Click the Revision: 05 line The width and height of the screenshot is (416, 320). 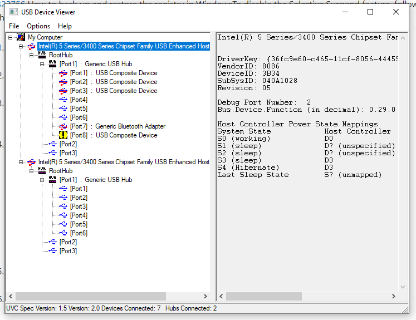point(244,88)
